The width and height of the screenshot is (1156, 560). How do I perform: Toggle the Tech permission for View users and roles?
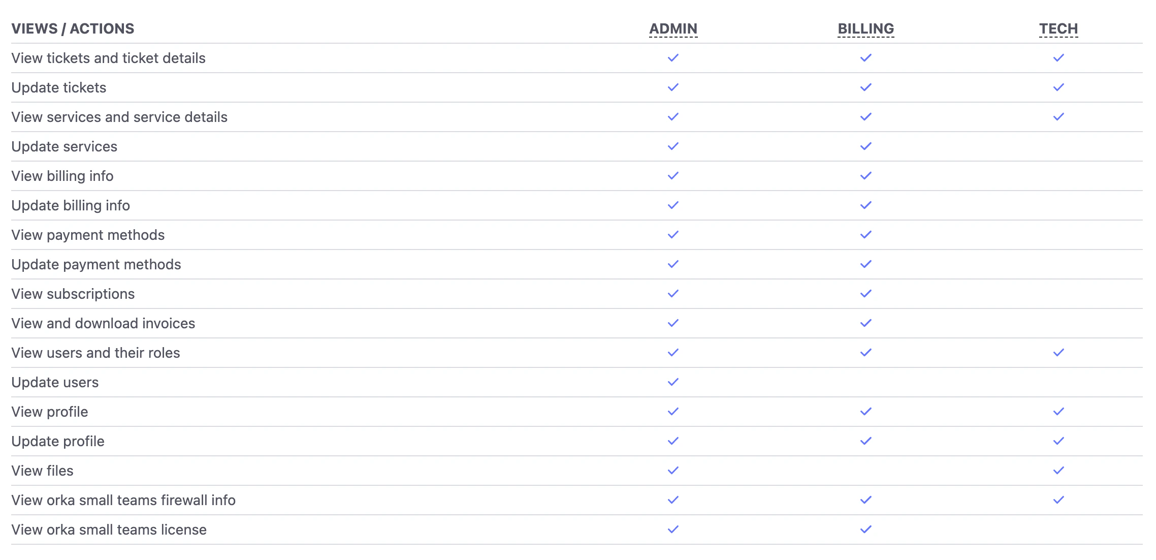pyautogui.click(x=1059, y=352)
